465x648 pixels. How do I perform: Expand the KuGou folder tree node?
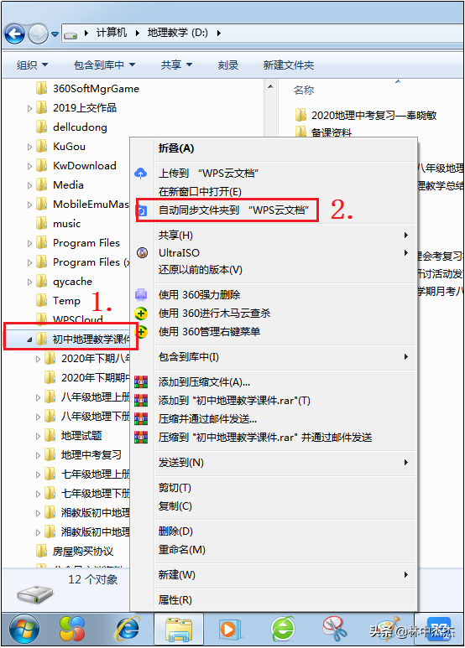point(29,147)
